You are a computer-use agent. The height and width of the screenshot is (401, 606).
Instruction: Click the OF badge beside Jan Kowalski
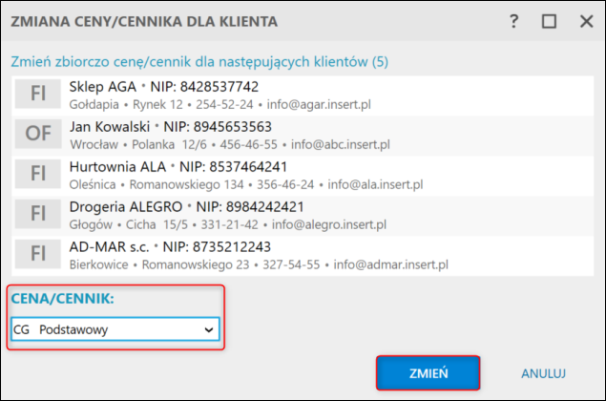(x=38, y=134)
